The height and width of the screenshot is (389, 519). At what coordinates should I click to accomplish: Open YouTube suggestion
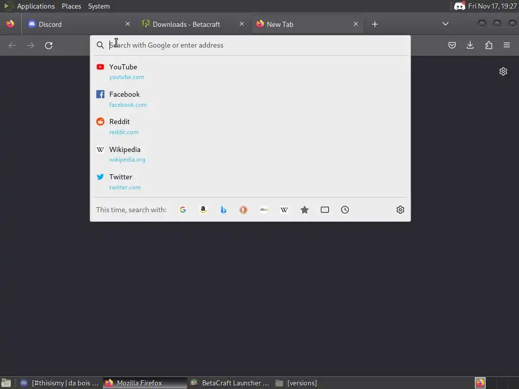pyautogui.click(x=250, y=72)
